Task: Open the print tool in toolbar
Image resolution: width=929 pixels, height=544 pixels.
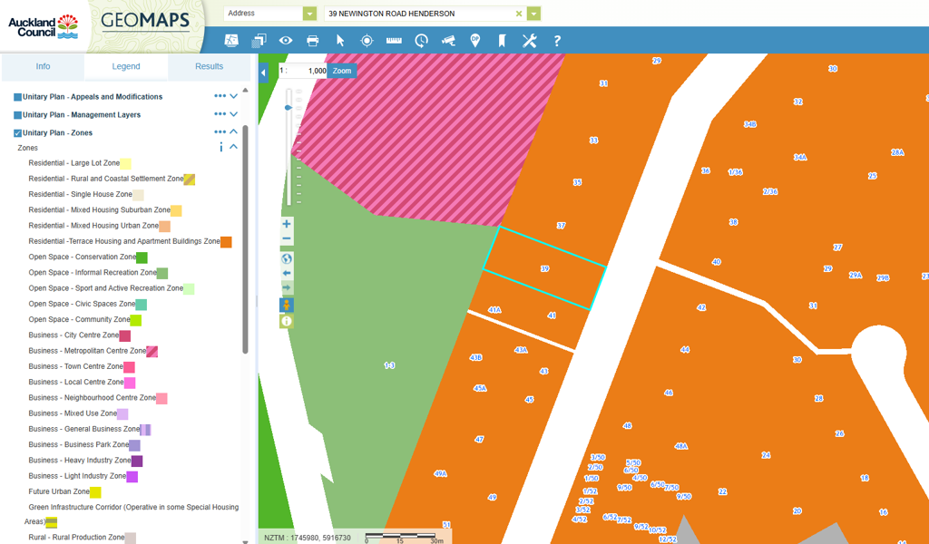Action: point(313,41)
